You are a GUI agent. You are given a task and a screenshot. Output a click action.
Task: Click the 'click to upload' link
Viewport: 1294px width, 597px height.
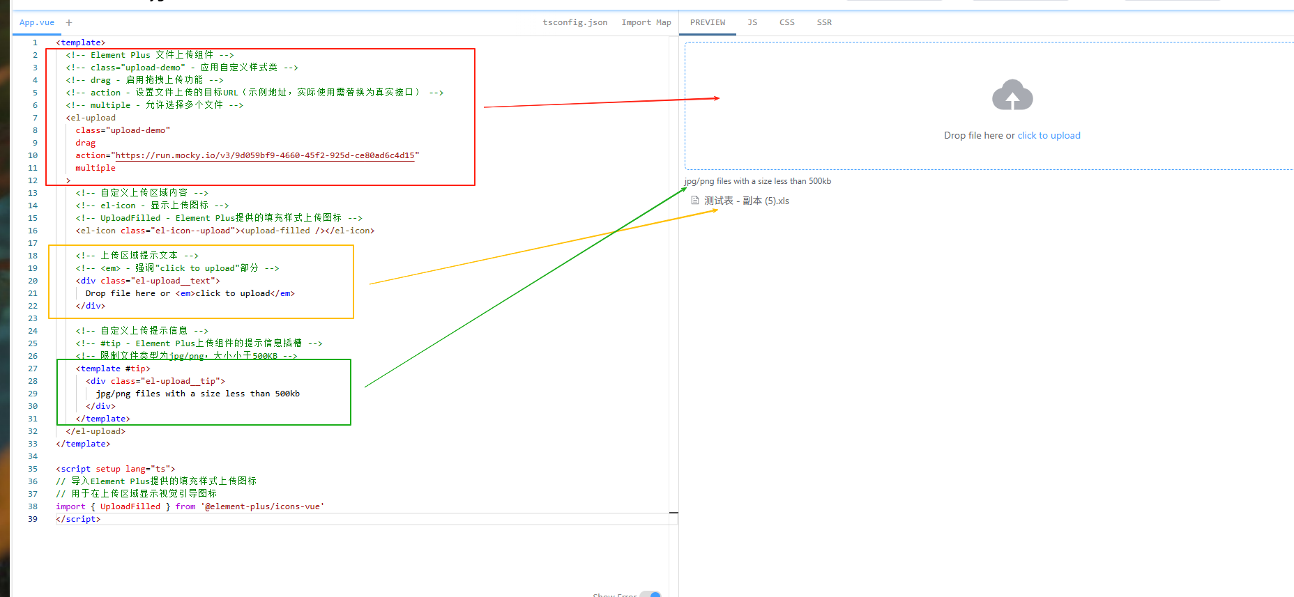pyautogui.click(x=1049, y=135)
